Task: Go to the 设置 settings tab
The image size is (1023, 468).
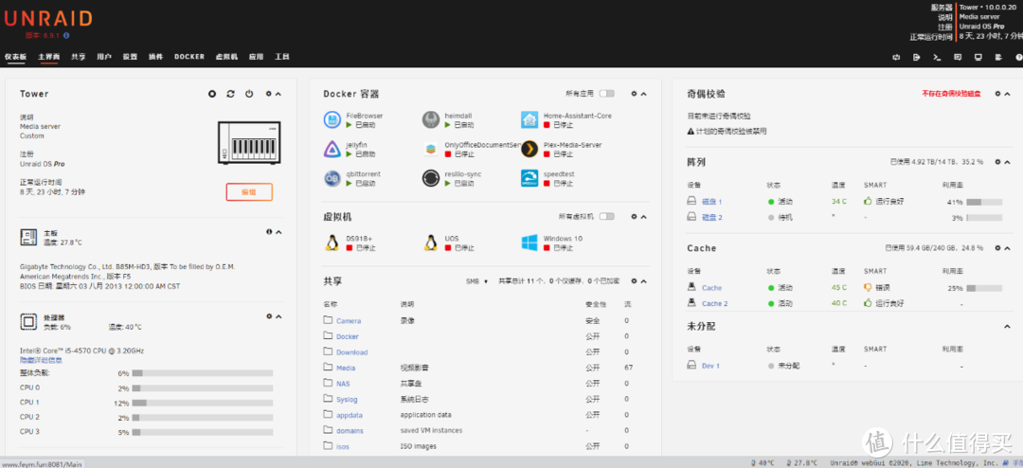Action: [130, 57]
